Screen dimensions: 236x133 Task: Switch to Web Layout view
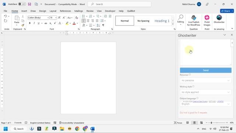pyautogui.click(x=201, y=123)
